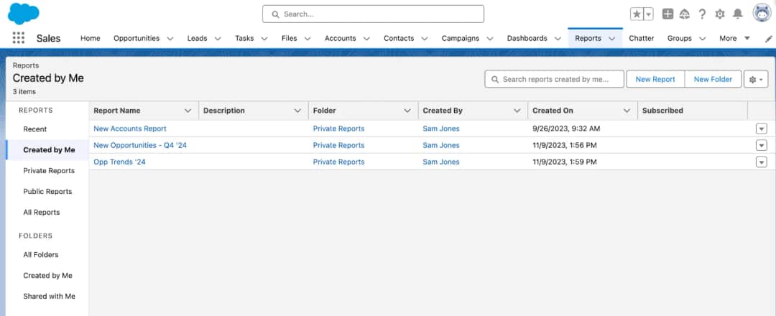Click the New Report button
This screenshot has height=316, width=776.
click(x=655, y=79)
